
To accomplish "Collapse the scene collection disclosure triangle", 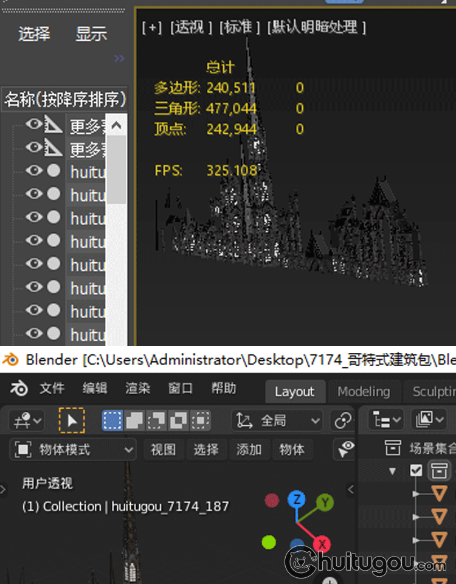I will [392, 471].
